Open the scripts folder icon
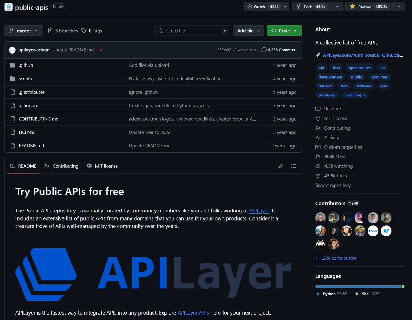 click(13, 79)
